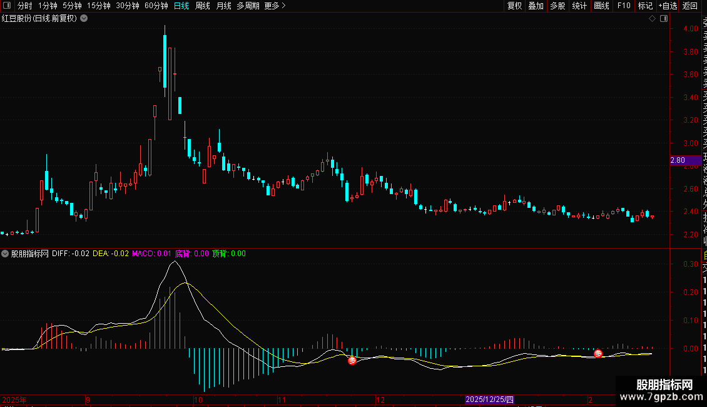Expand the 股朋指标网 indicator dropdown arrow
This screenshot has height=407, width=707.
[x=5, y=254]
